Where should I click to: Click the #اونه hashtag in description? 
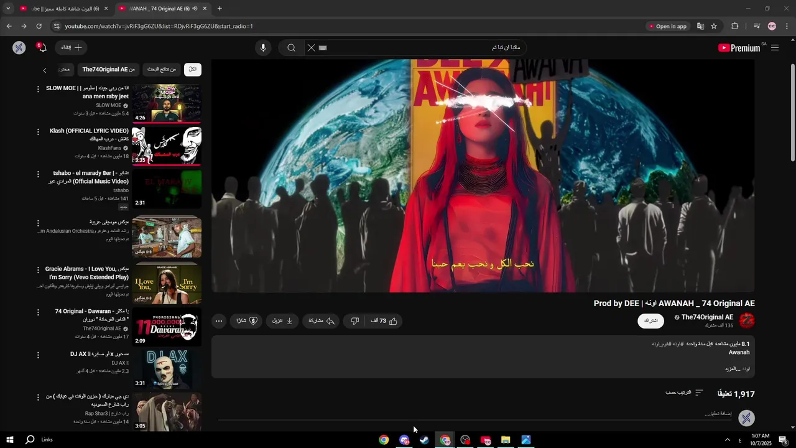[677, 344]
